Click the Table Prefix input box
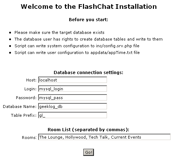Screen dimensions: 173x158 click(72, 115)
